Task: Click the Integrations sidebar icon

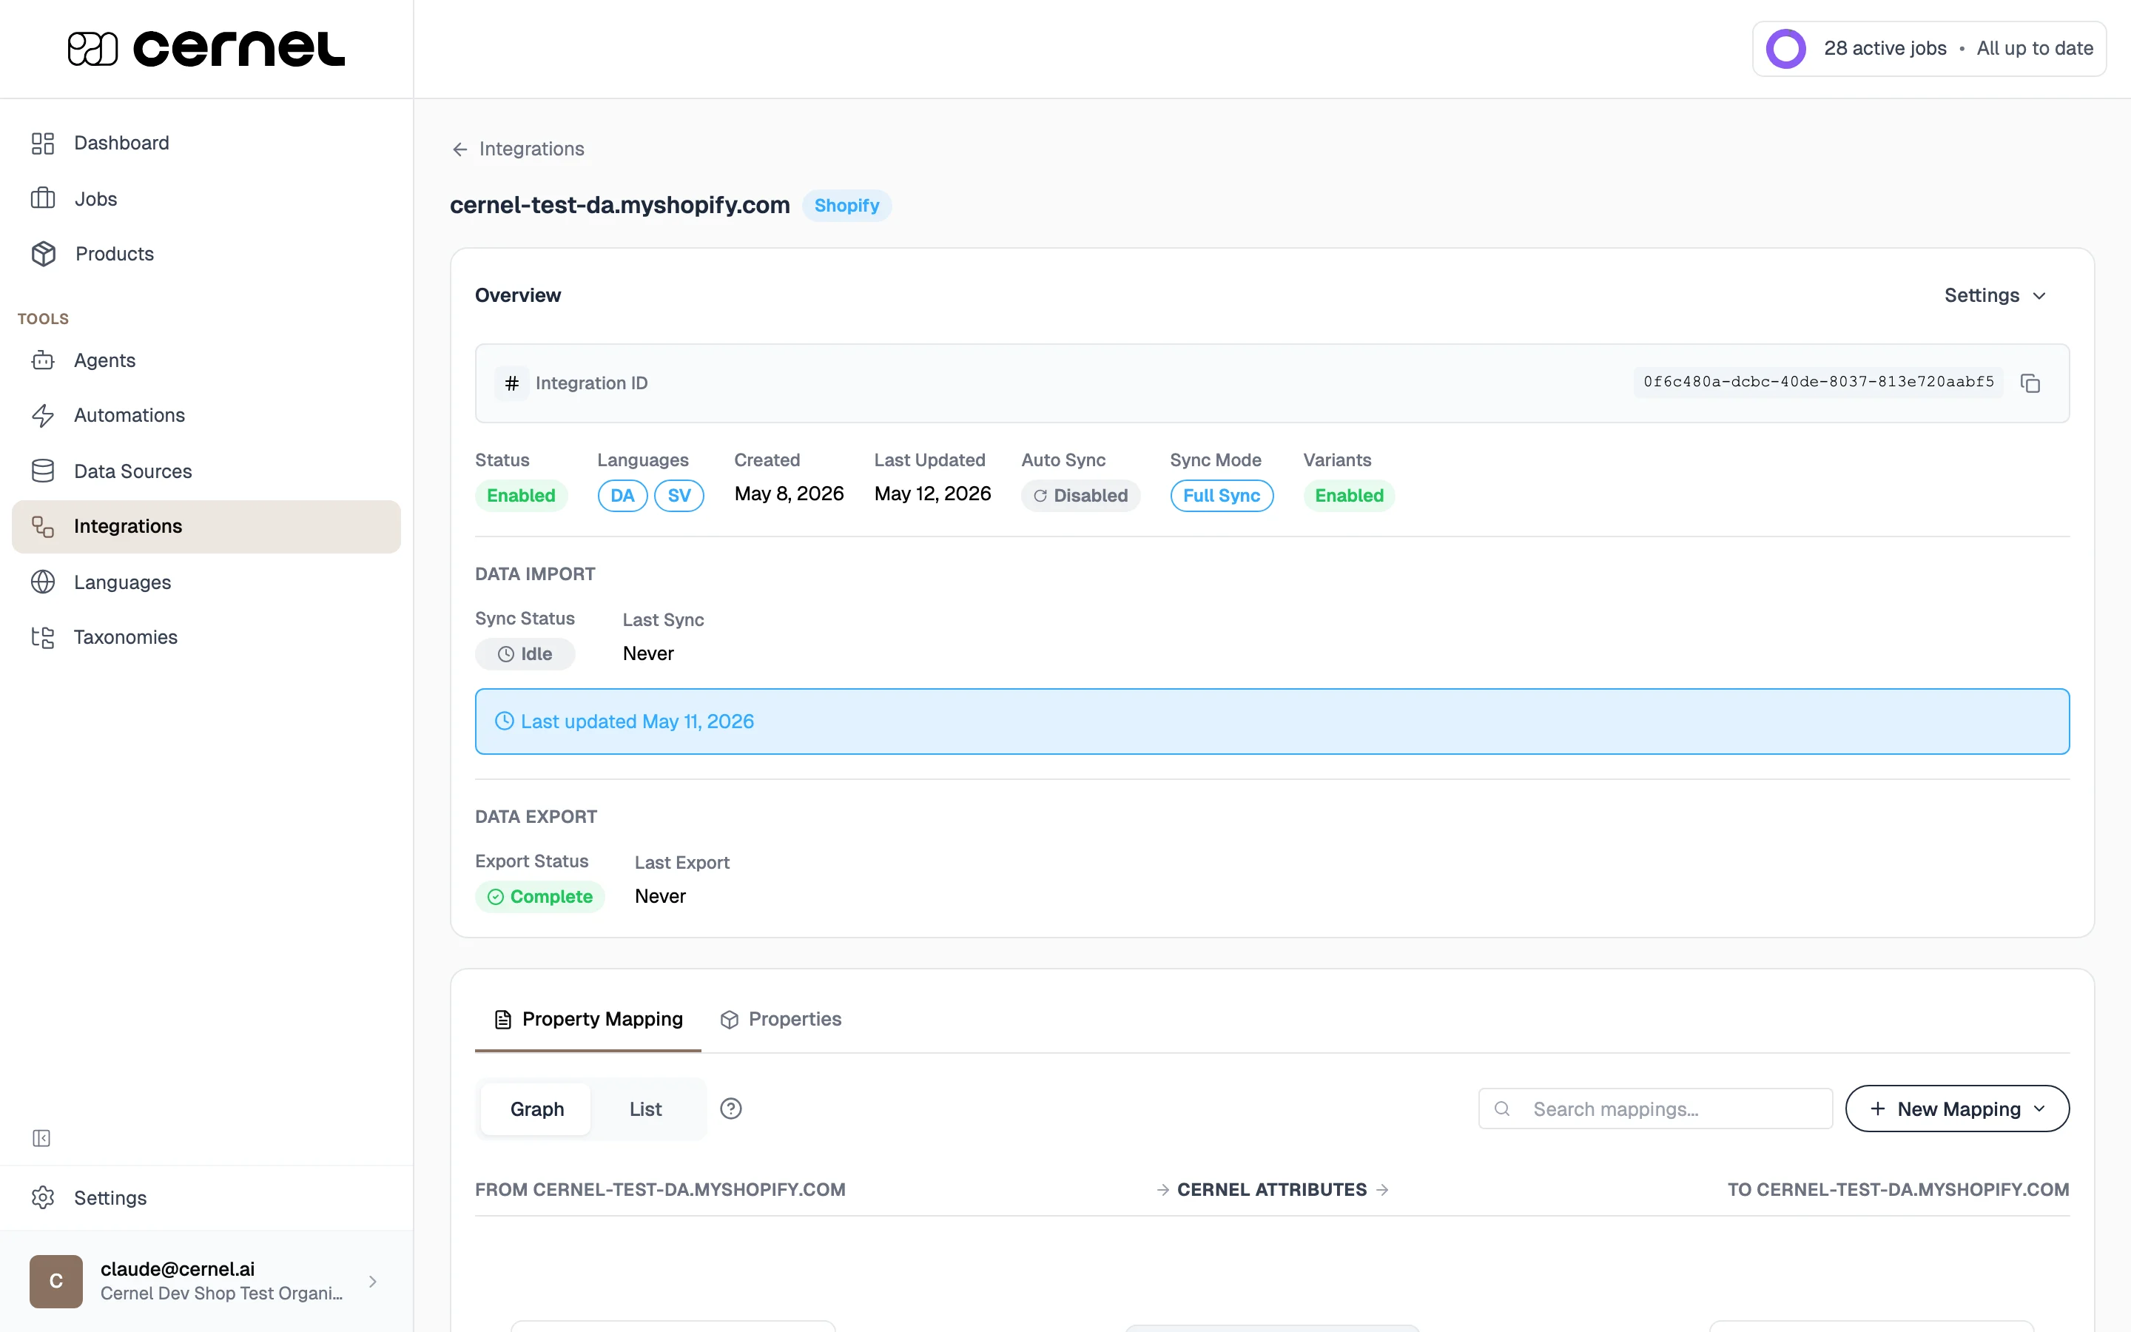Action: tap(42, 526)
